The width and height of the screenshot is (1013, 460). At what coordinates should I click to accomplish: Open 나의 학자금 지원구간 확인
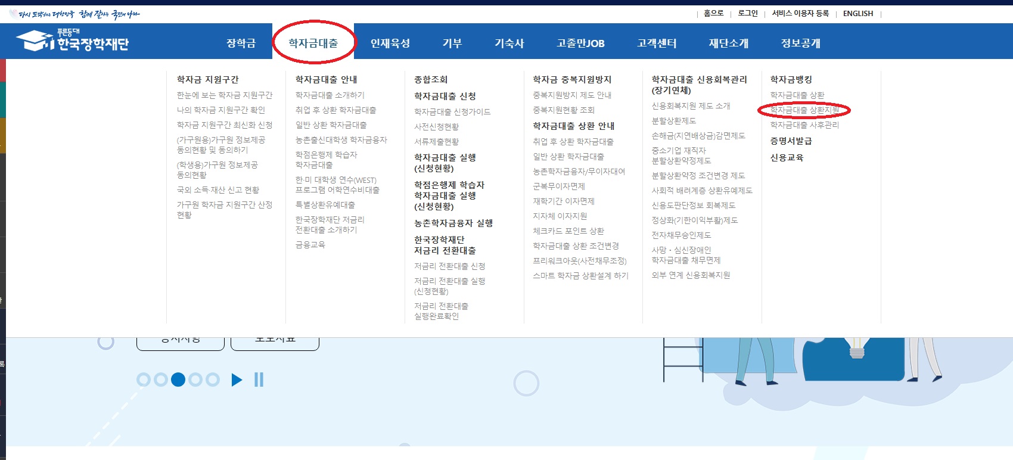click(220, 110)
